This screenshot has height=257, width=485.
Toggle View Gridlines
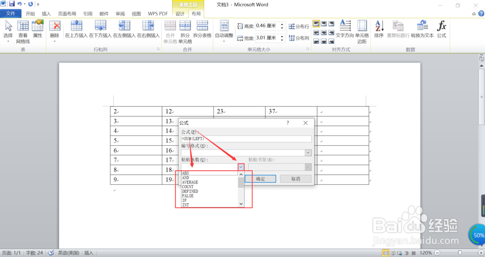[23, 32]
